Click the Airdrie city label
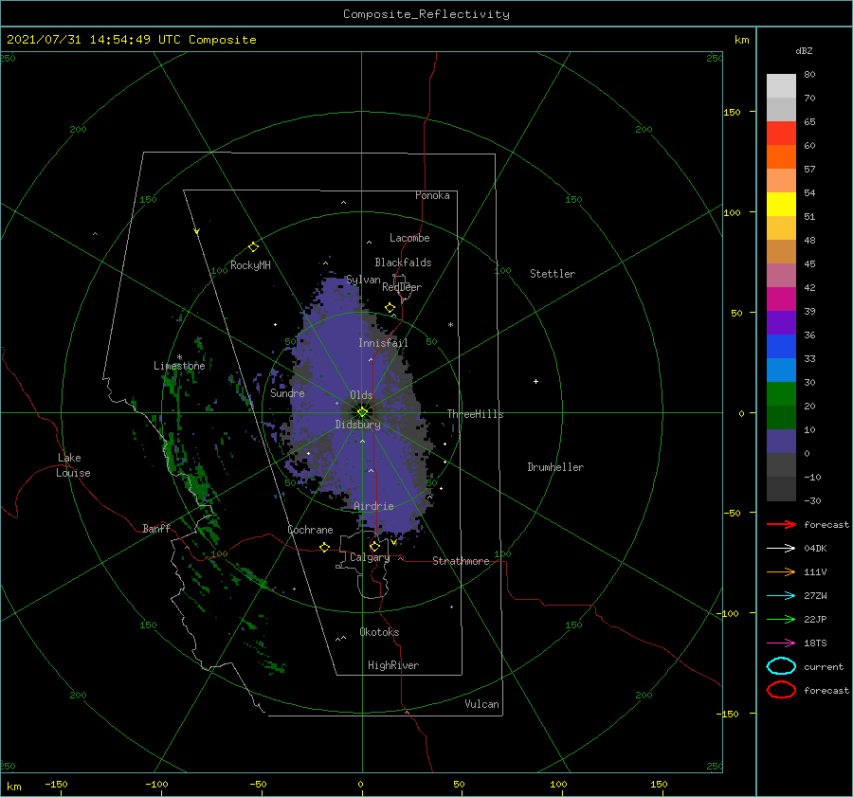Screen dimensions: 853x797 tap(373, 506)
